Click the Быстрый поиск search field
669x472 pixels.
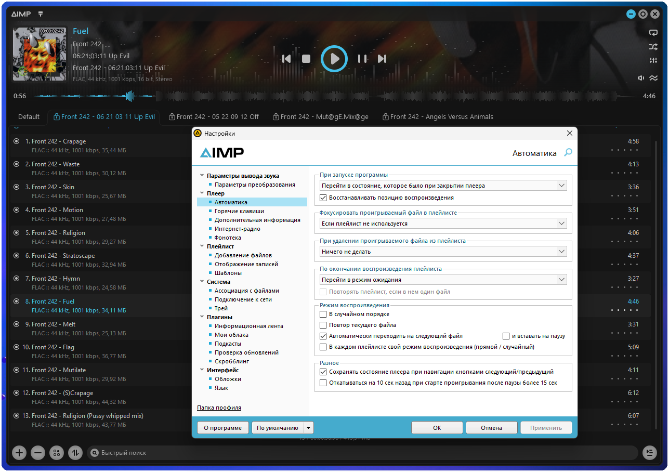point(362,453)
